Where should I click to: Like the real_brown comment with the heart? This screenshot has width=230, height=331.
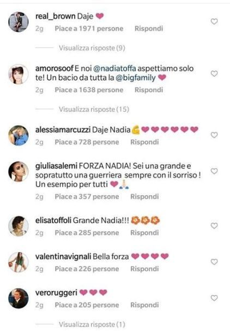214,21
